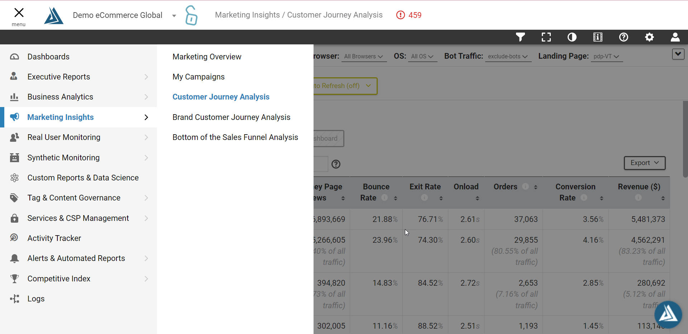
Task: Click the Competitive Index trophy icon
Action: (x=14, y=279)
